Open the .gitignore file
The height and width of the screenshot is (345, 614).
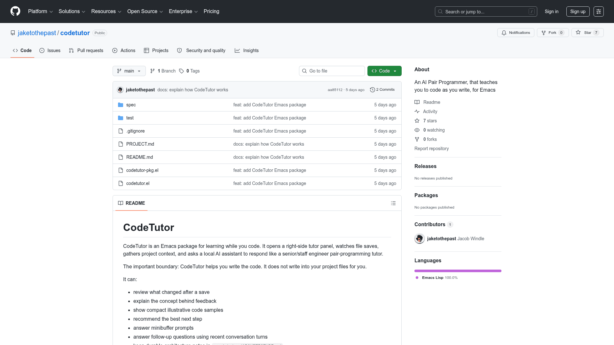click(x=135, y=131)
